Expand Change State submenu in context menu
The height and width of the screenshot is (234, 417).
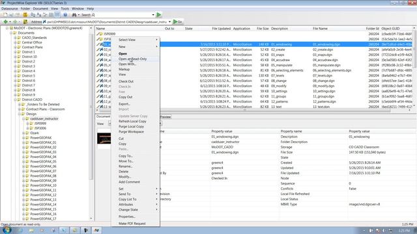coord(136,210)
